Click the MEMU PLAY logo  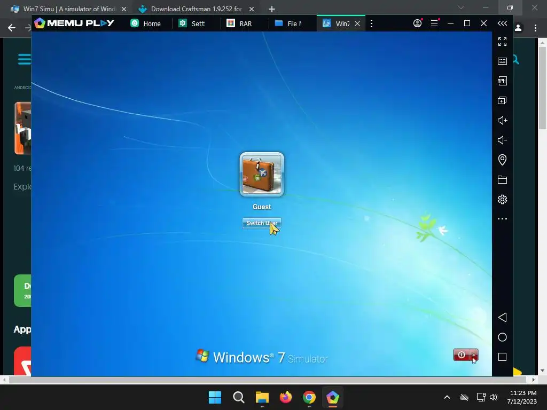pyautogui.click(x=74, y=23)
